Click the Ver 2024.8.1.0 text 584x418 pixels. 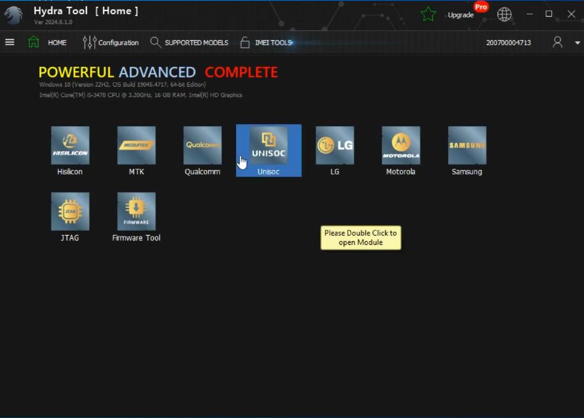pyautogui.click(x=53, y=22)
